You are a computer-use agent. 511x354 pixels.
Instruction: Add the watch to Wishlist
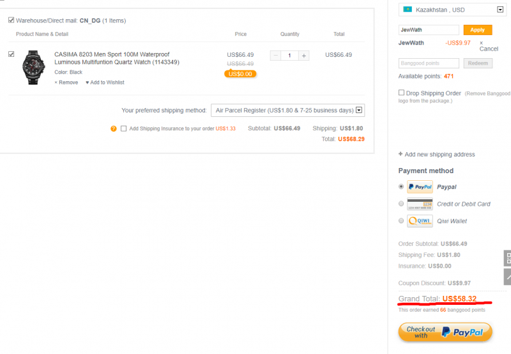tap(105, 82)
